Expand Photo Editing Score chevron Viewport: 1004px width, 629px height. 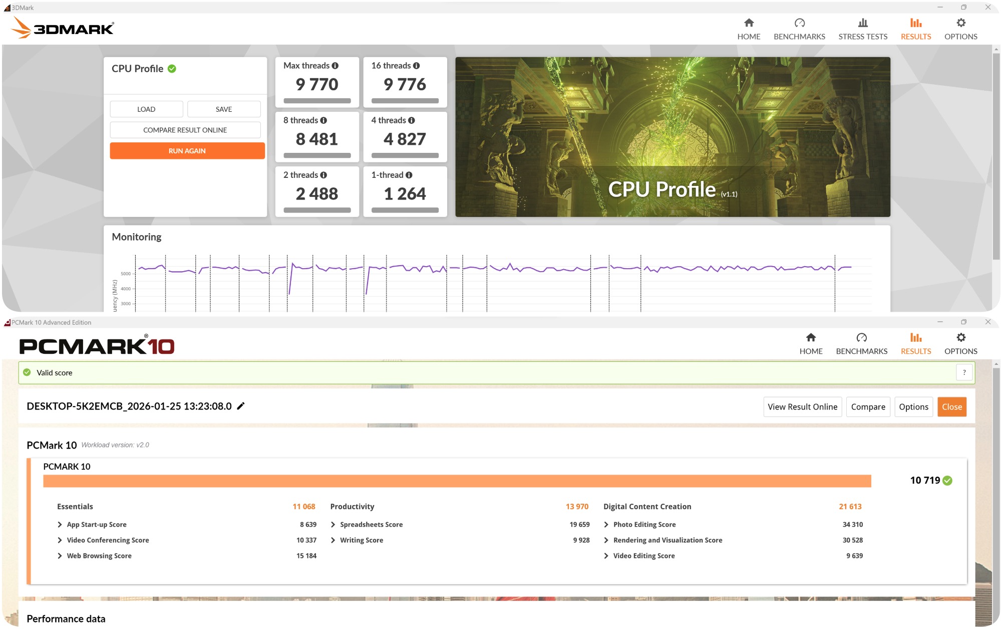pyautogui.click(x=606, y=524)
